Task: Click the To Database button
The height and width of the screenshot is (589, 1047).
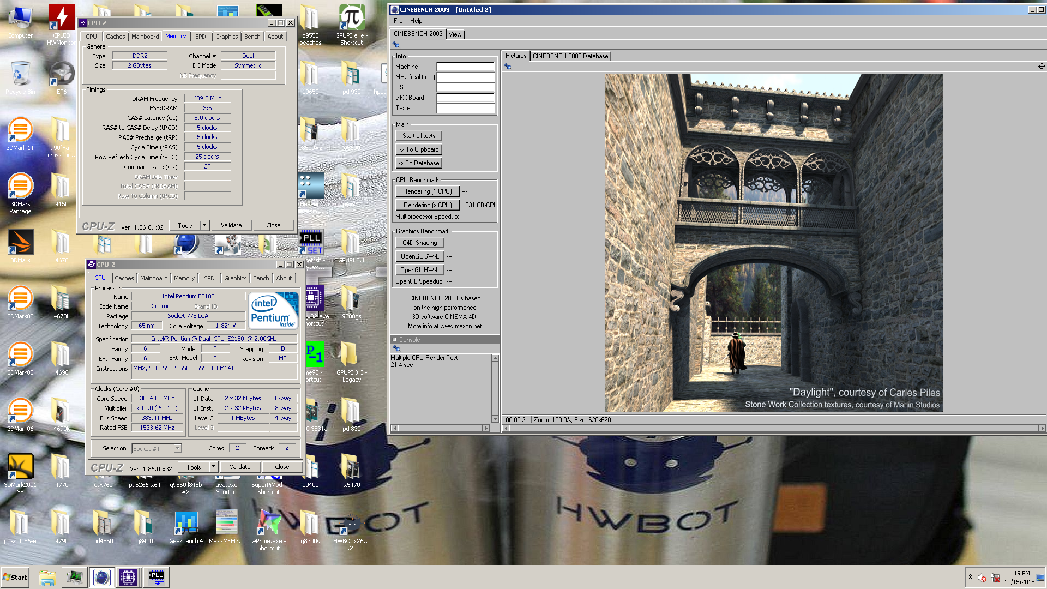Action: pos(419,163)
